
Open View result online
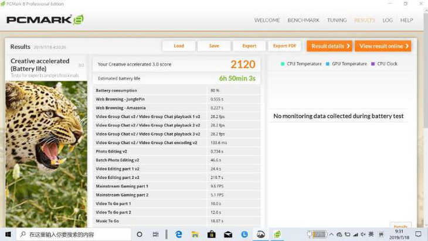click(x=383, y=46)
